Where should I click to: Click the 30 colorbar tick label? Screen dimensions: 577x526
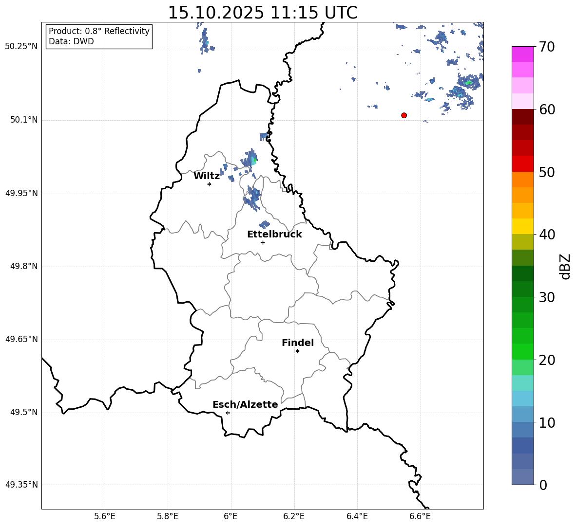[x=547, y=297]
